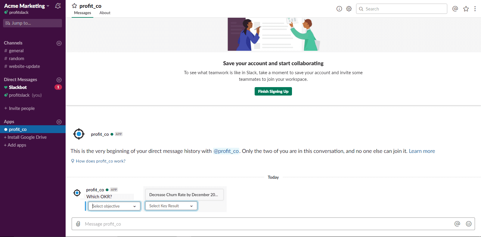
Task: Switch to the About tab
Action: pyautogui.click(x=105, y=13)
